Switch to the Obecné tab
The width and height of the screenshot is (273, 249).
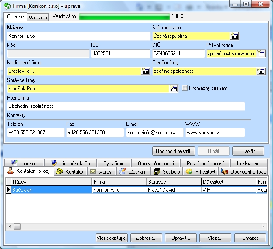[15, 17]
